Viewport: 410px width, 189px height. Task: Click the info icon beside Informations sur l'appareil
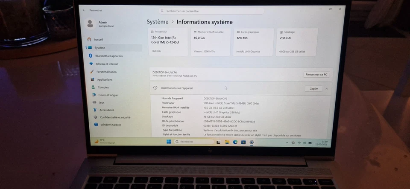tap(155, 88)
